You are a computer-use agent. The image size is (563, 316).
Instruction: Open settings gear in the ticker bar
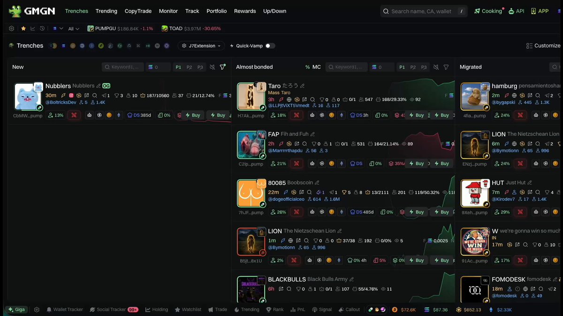[12, 29]
